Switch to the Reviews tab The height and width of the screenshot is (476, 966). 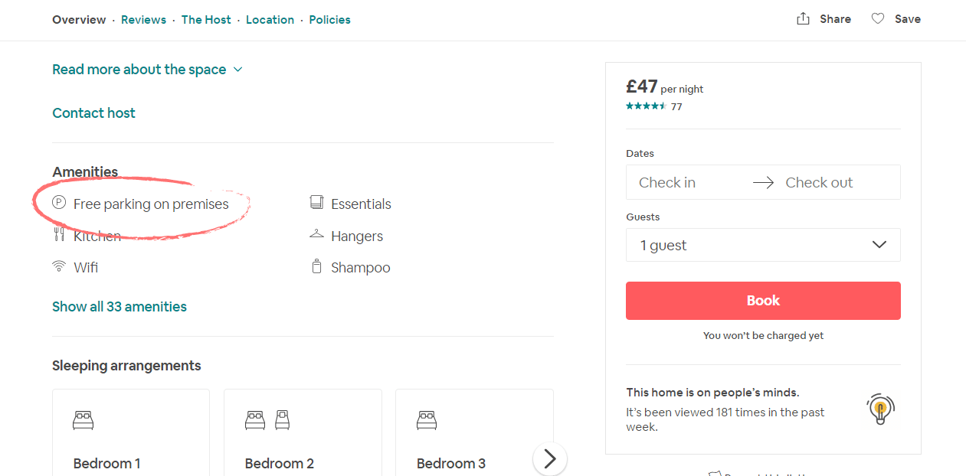tap(143, 20)
